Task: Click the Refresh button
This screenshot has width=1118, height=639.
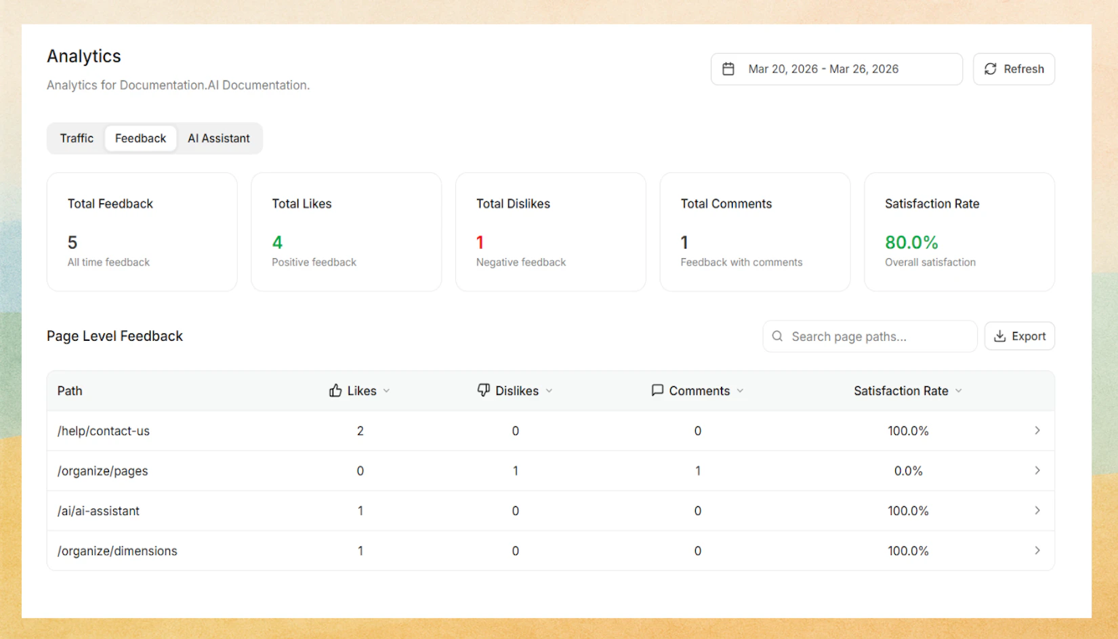Action: coord(1014,68)
